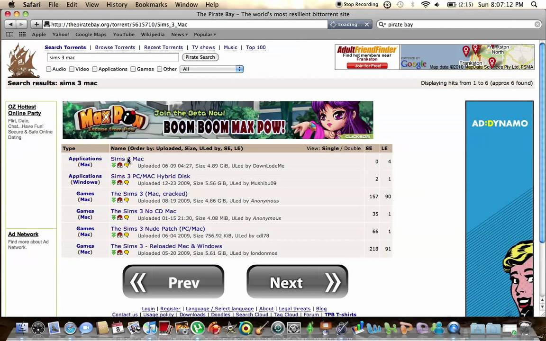This screenshot has height=341, width=546.
Task: Expand the News bookmarks folder
Action: pyautogui.click(x=179, y=35)
